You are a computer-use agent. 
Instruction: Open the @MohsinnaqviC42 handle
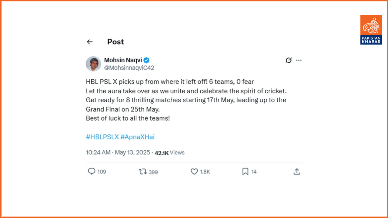click(129, 68)
